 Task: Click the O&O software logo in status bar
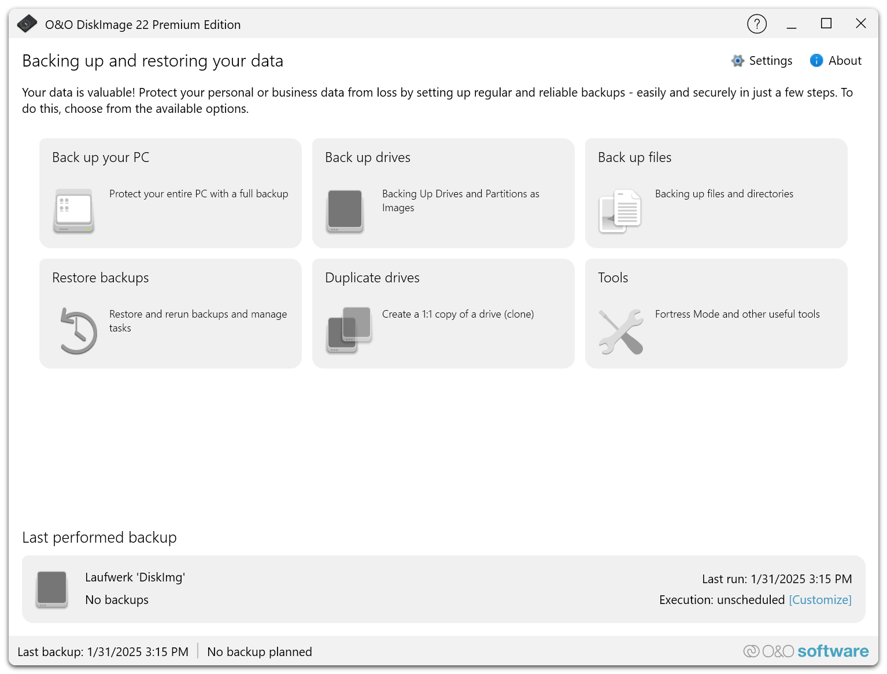pyautogui.click(x=805, y=651)
